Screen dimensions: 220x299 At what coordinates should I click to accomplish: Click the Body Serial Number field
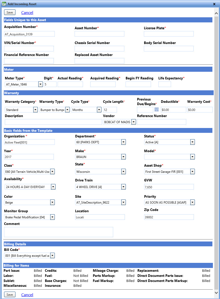tap(169, 49)
